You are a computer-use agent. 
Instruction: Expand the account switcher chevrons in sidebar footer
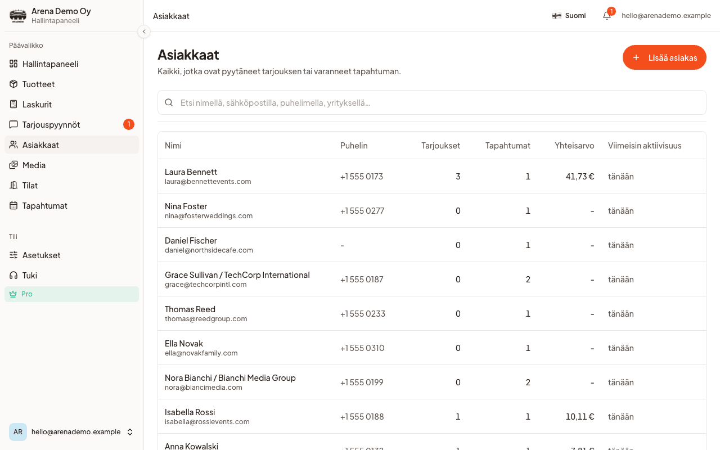pyautogui.click(x=130, y=432)
